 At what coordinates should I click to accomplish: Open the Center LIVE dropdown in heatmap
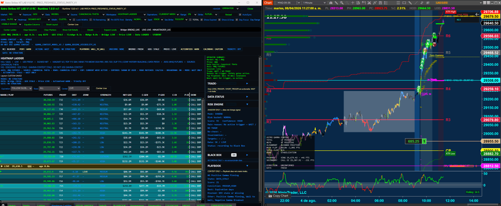pos(79,89)
